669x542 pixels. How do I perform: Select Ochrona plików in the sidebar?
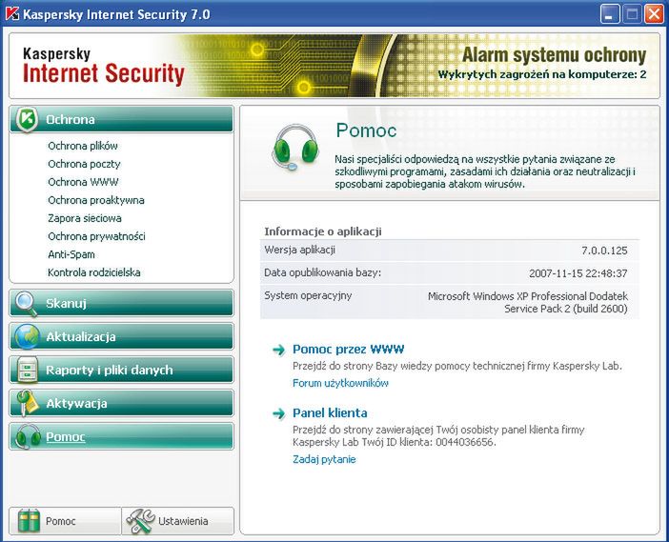click(83, 146)
